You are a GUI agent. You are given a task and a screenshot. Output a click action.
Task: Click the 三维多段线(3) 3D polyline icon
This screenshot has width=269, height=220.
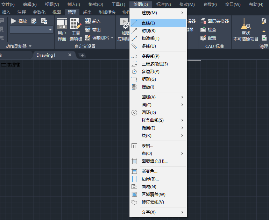[134, 64]
